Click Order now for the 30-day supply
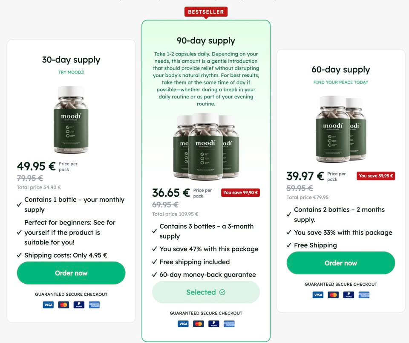The width and height of the screenshot is (409, 343). [x=71, y=273]
